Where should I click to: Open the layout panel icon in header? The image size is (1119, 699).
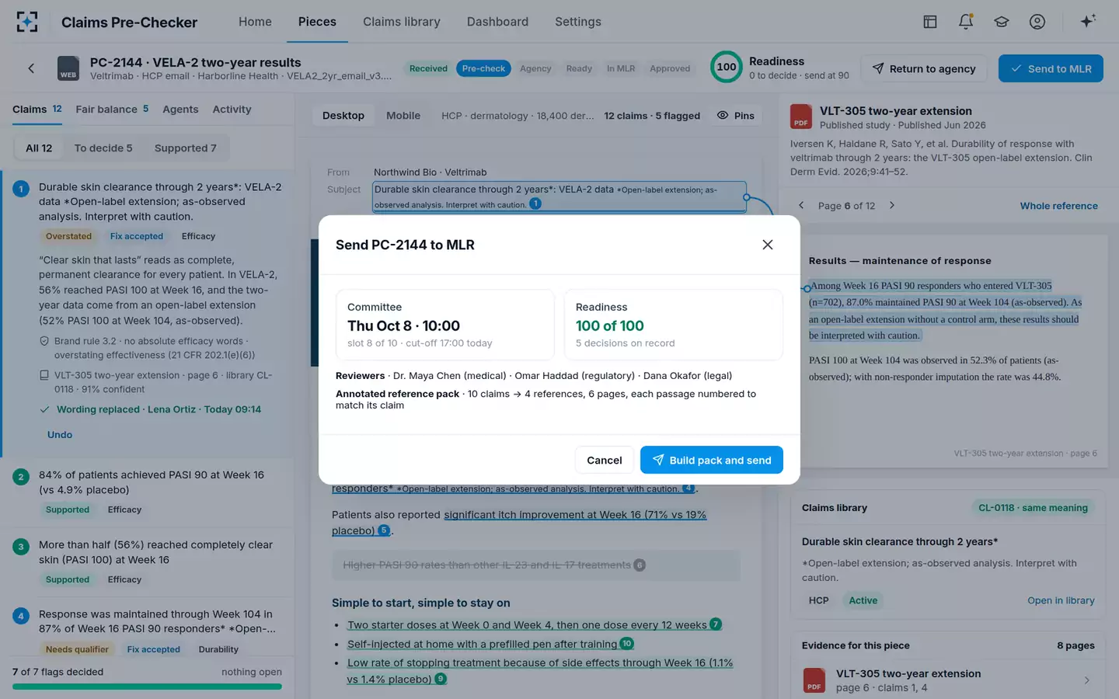point(930,22)
